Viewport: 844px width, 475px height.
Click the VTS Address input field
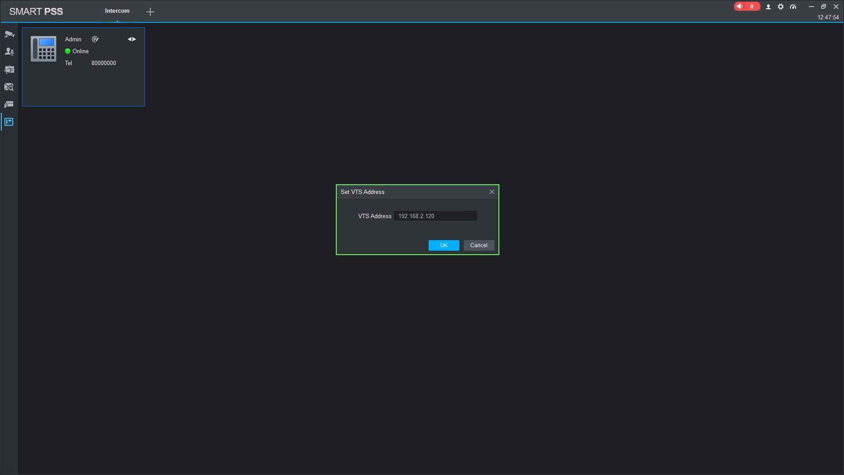435,216
